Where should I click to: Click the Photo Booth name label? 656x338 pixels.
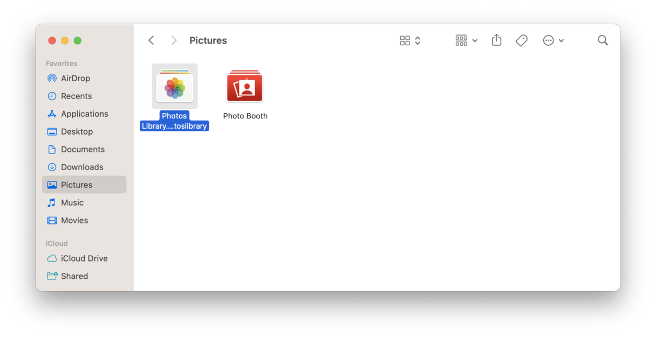click(x=245, y=116)
